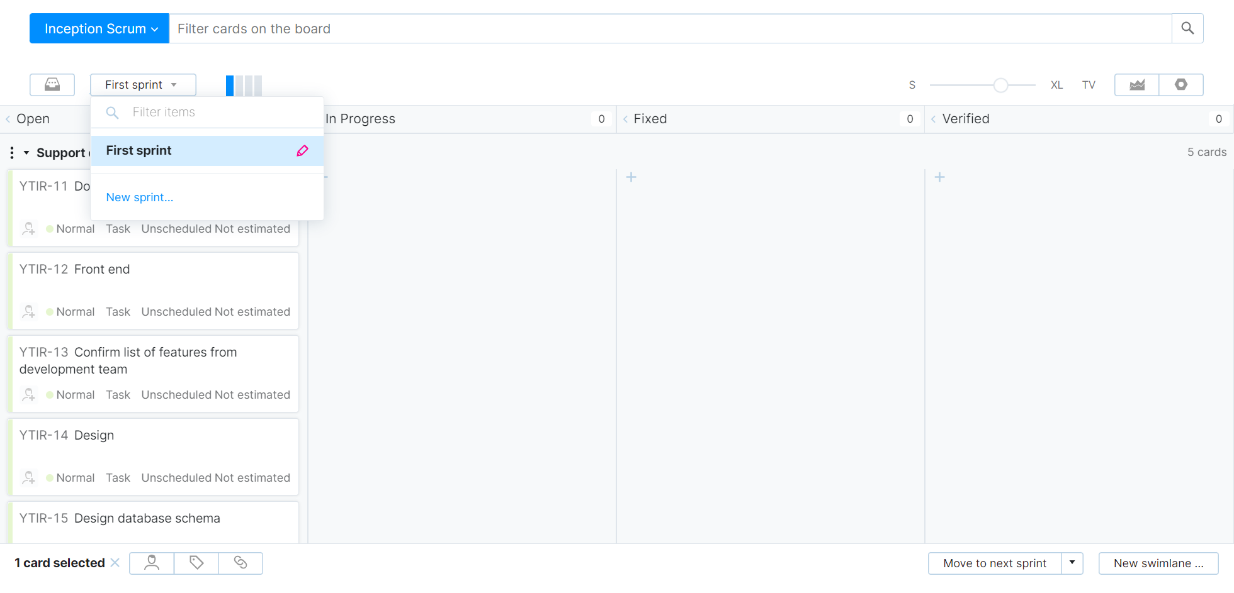
Task: Deselect the selected card with the X
Action: point(115,563)
